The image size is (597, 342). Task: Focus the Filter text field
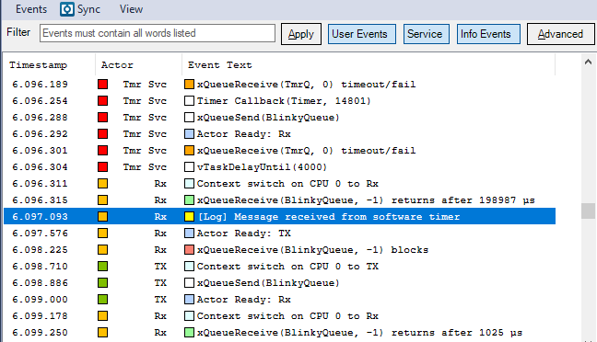click(x=158, y=33)
